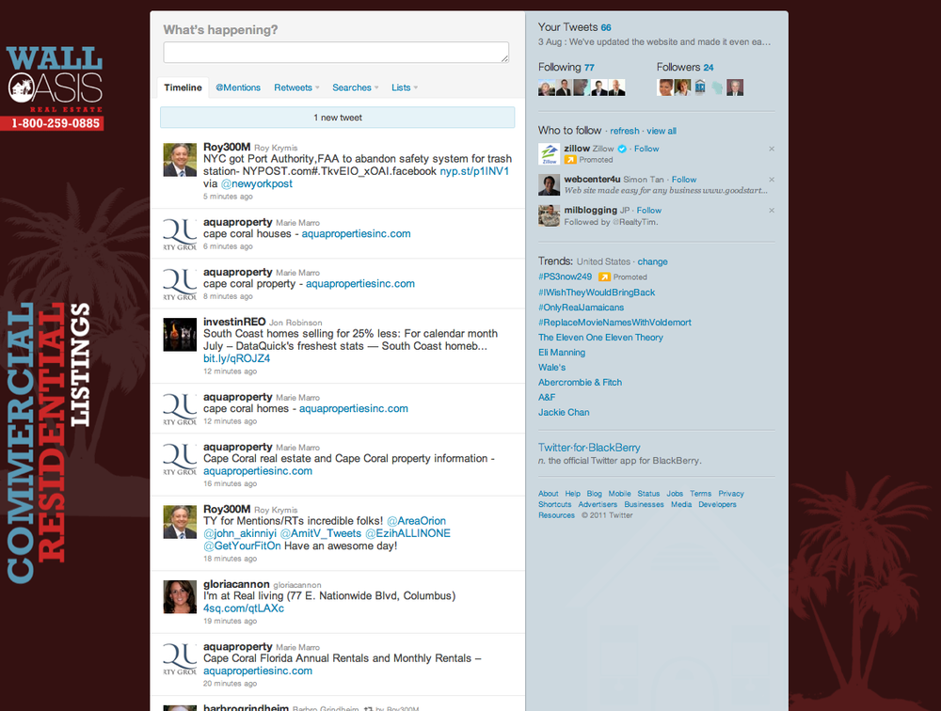Refresh Who to follow suggestions

tap(625, 131)
